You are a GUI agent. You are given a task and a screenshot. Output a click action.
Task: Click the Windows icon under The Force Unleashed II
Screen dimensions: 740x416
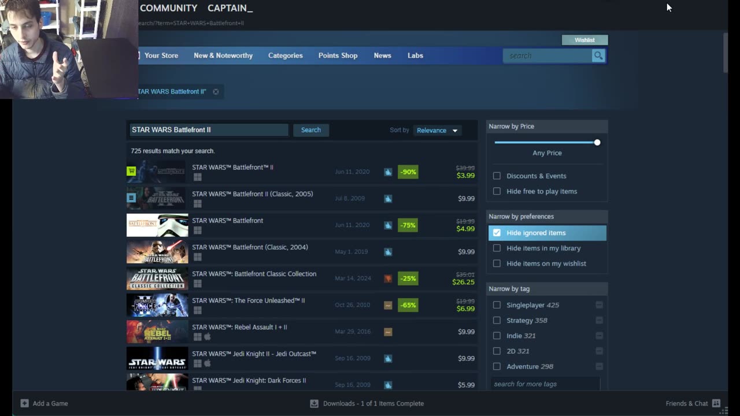click(197, 310)
